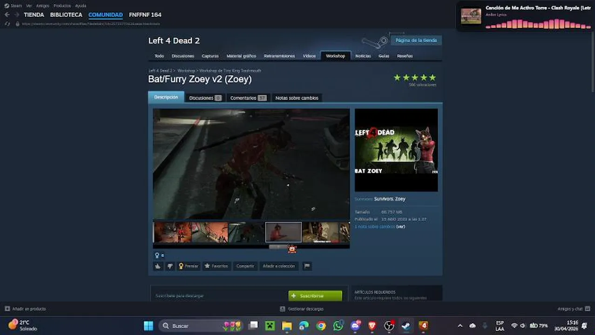Open the Guías hub tab
The image size is (595, 335).
coord(384,56)
